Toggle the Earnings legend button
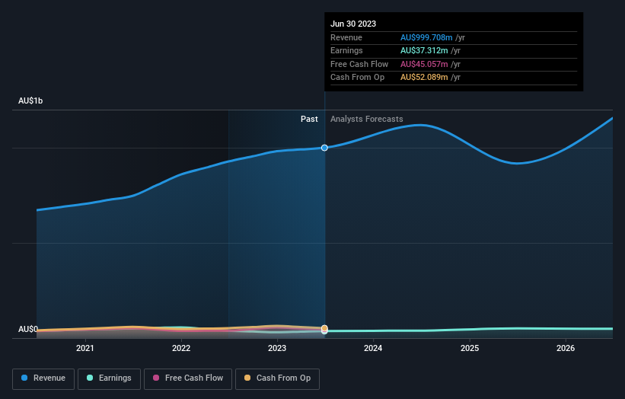This screenshot has height=399, width=625. coord(109,378)
